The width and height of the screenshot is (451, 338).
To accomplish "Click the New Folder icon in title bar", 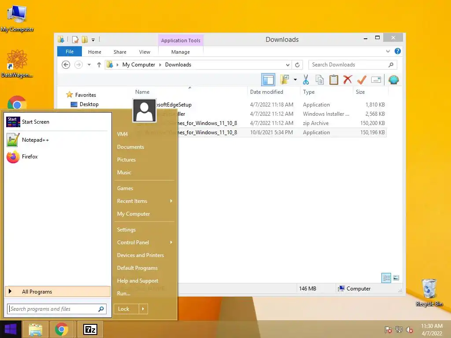I will coord(85,40).
